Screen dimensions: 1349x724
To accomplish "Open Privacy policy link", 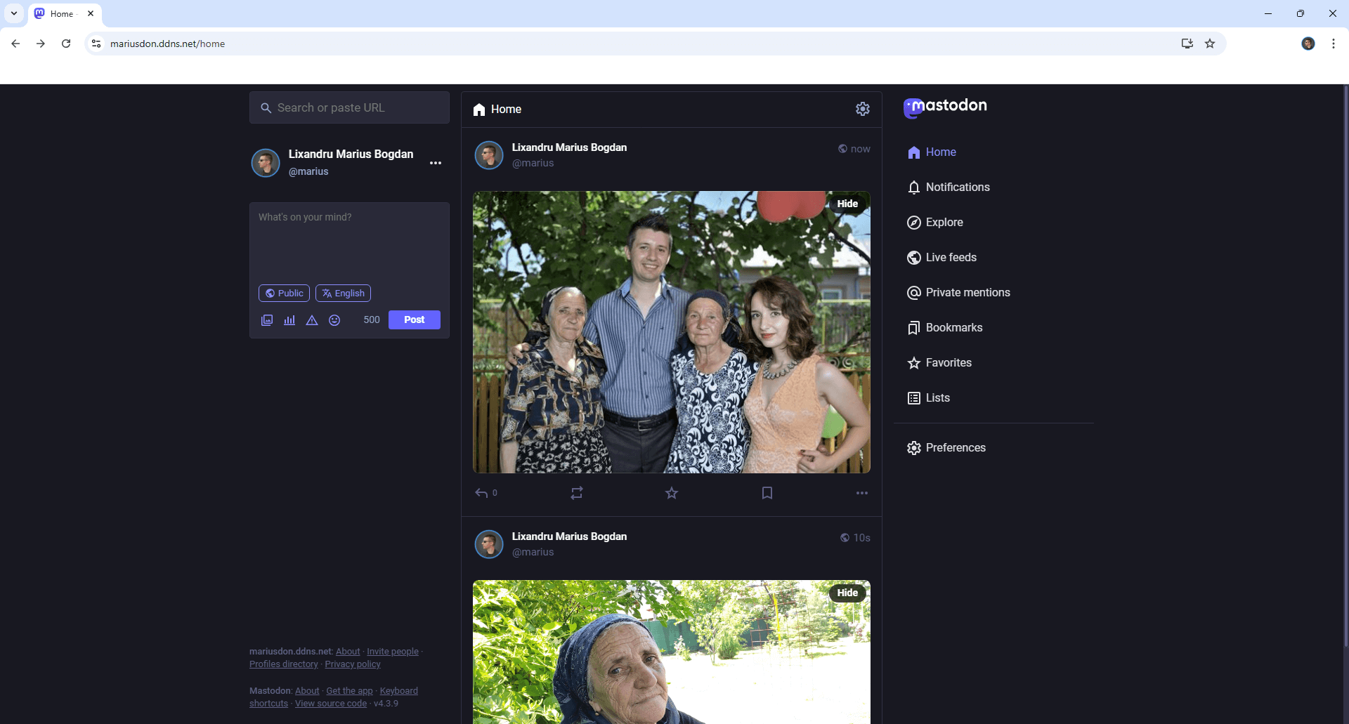I will tap(353, 664).
